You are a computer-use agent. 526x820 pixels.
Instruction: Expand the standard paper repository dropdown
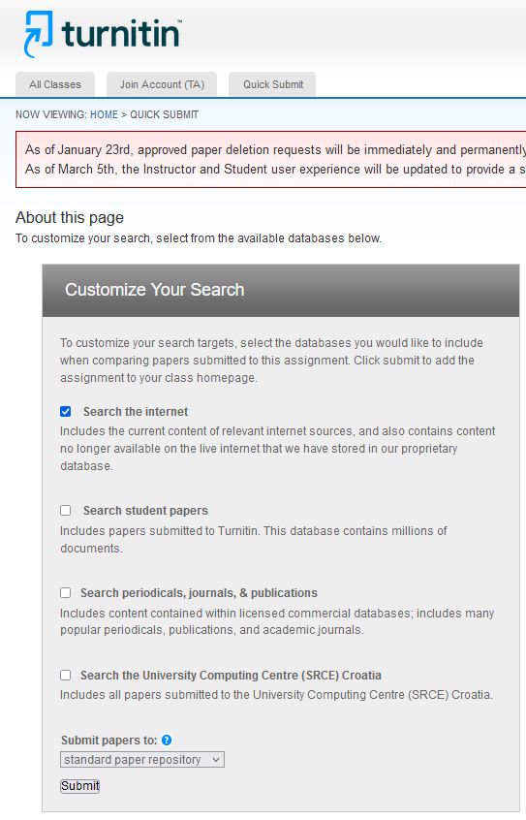click(142, 759)
